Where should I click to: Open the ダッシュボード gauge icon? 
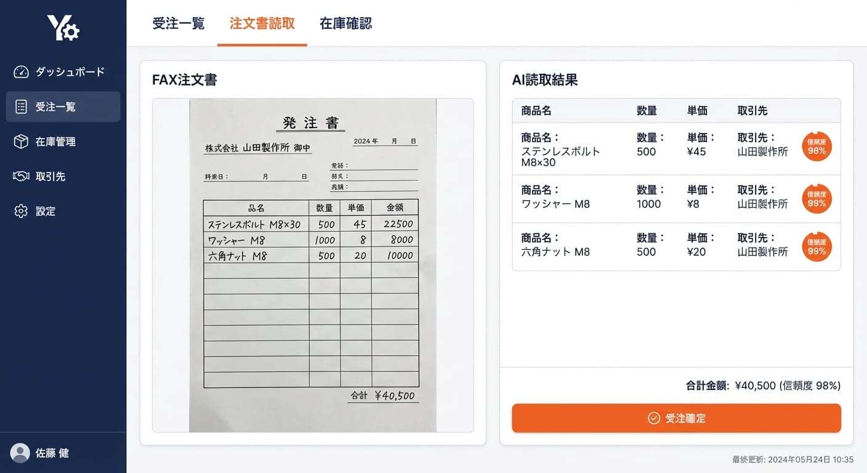coord(21,72)
